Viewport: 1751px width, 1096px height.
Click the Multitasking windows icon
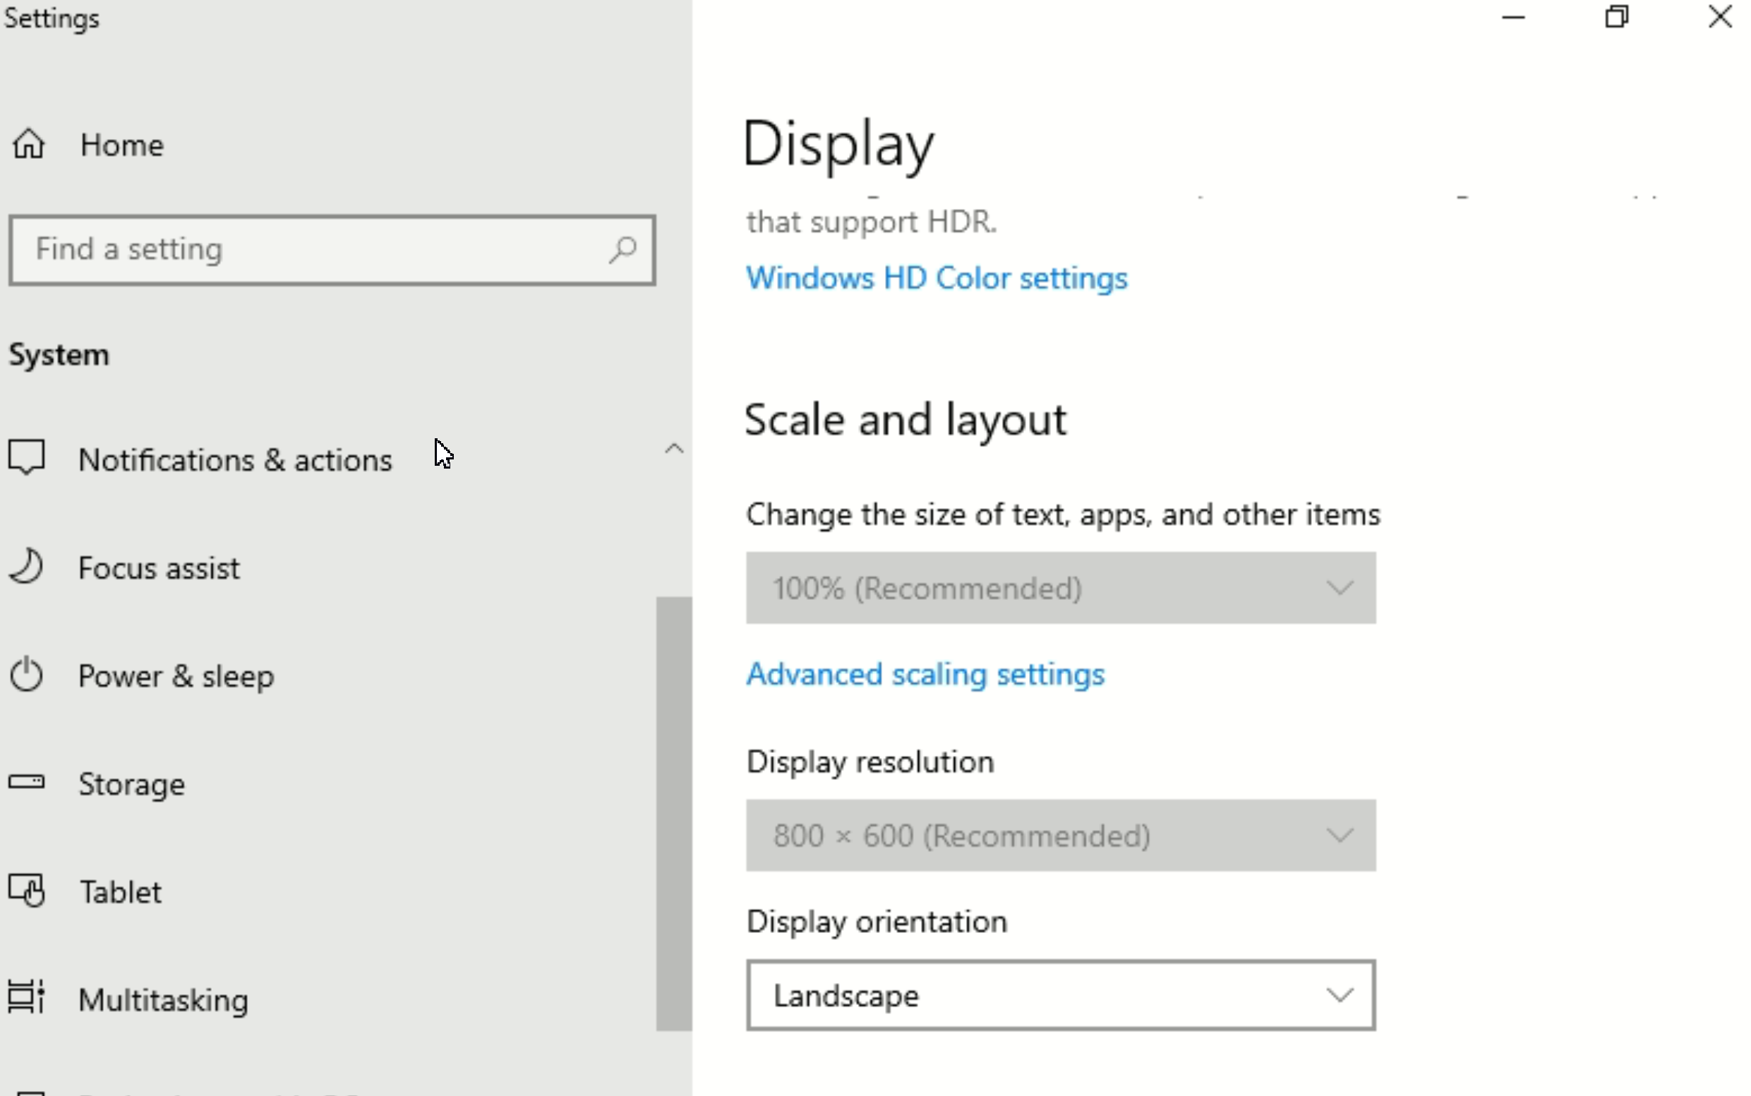point(27,997)
